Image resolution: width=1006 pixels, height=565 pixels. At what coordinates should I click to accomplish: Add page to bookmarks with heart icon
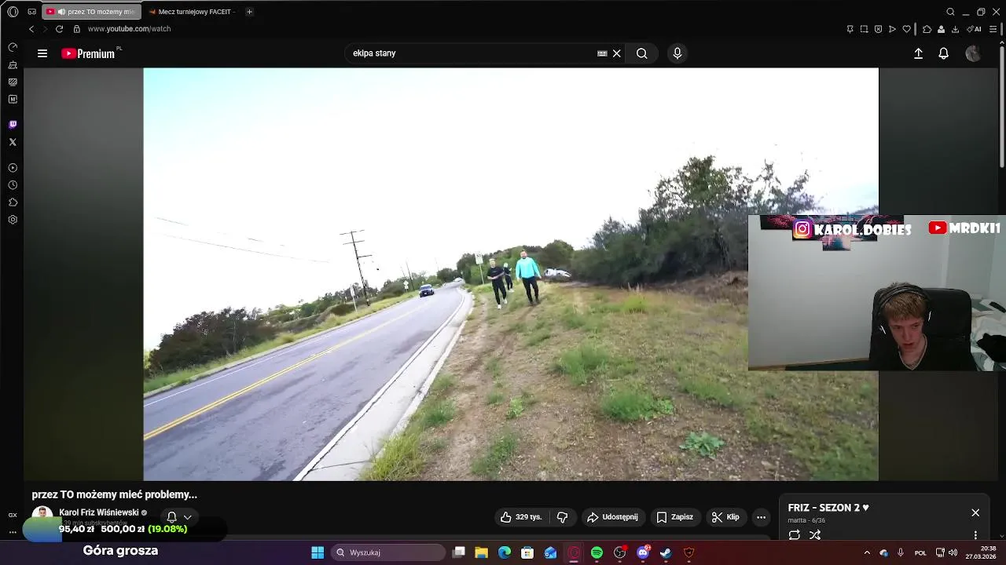point(906,29)
